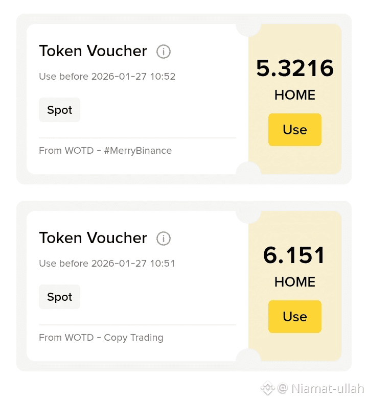Image resolution: width=368 pixels, height=401 pixels.
Task: Click info icon beside the second Token Voucher
Action: pyautogui.click(x=163, y=239)
